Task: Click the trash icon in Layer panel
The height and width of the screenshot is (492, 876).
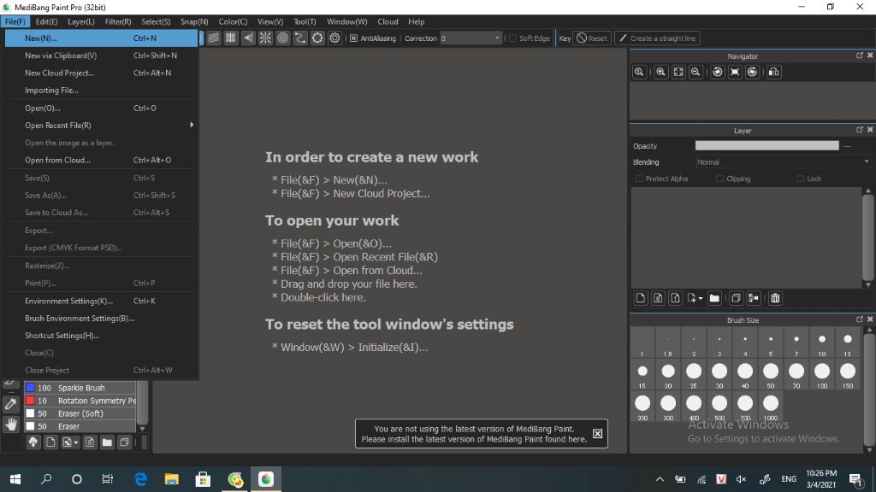Action: pyautogui.click(x=775, y=298)
